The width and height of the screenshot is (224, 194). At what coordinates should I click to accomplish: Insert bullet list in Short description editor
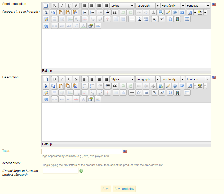(85, 12)
